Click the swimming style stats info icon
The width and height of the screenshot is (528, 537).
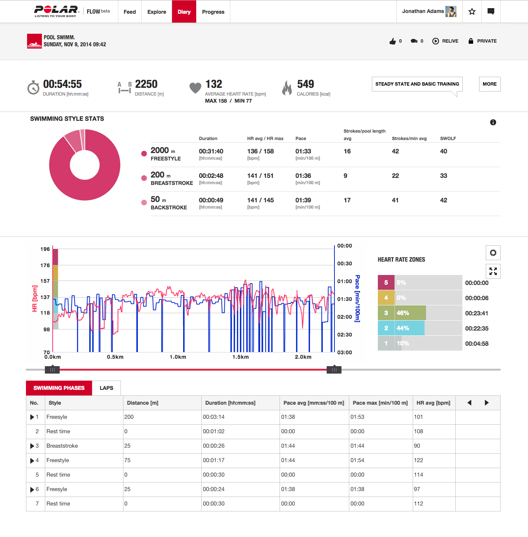pos(493,122)
